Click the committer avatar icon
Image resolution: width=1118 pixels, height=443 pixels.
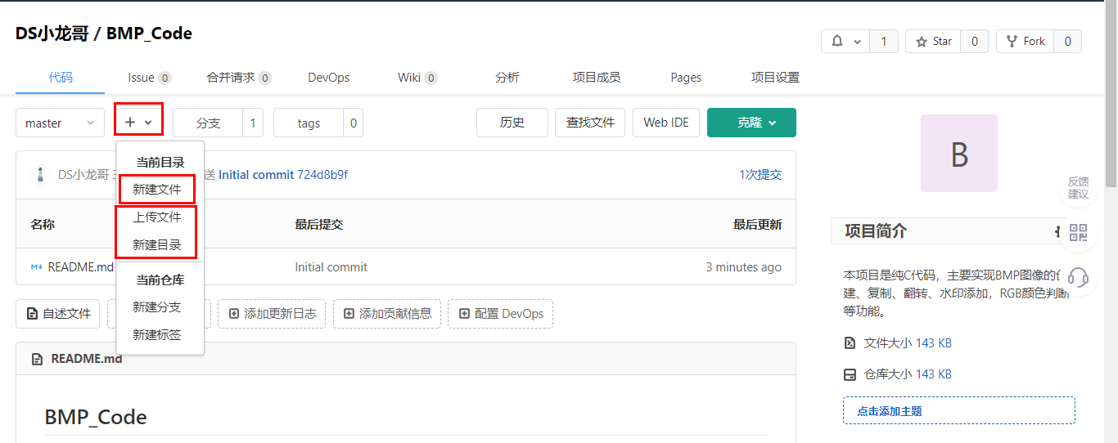tap(40, 175)
